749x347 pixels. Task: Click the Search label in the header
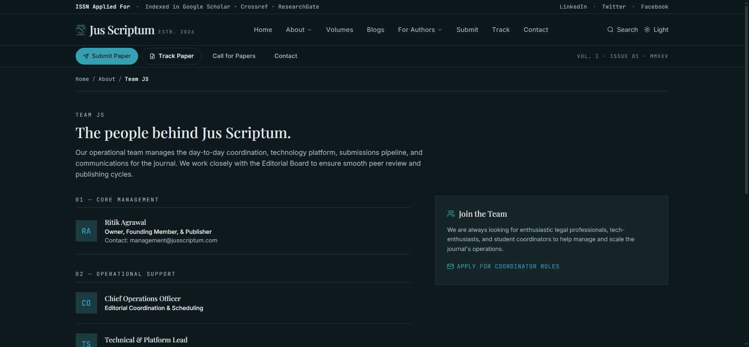click(627, 30)
